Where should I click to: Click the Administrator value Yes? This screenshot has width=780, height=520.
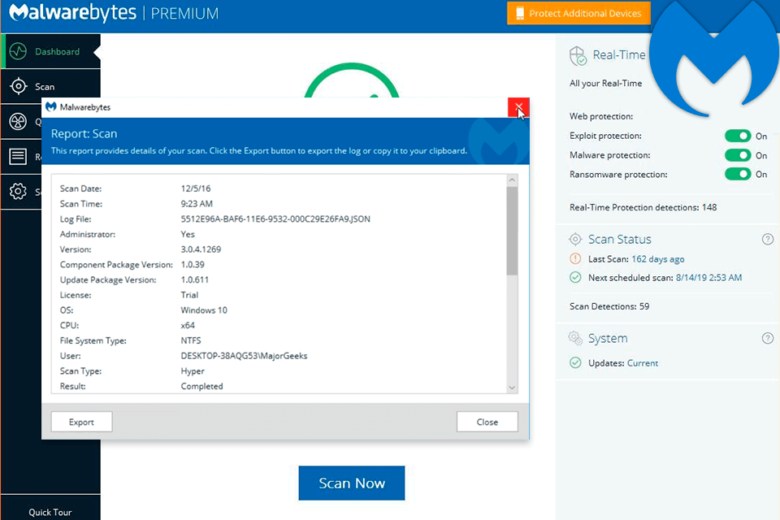pos(188,234)
